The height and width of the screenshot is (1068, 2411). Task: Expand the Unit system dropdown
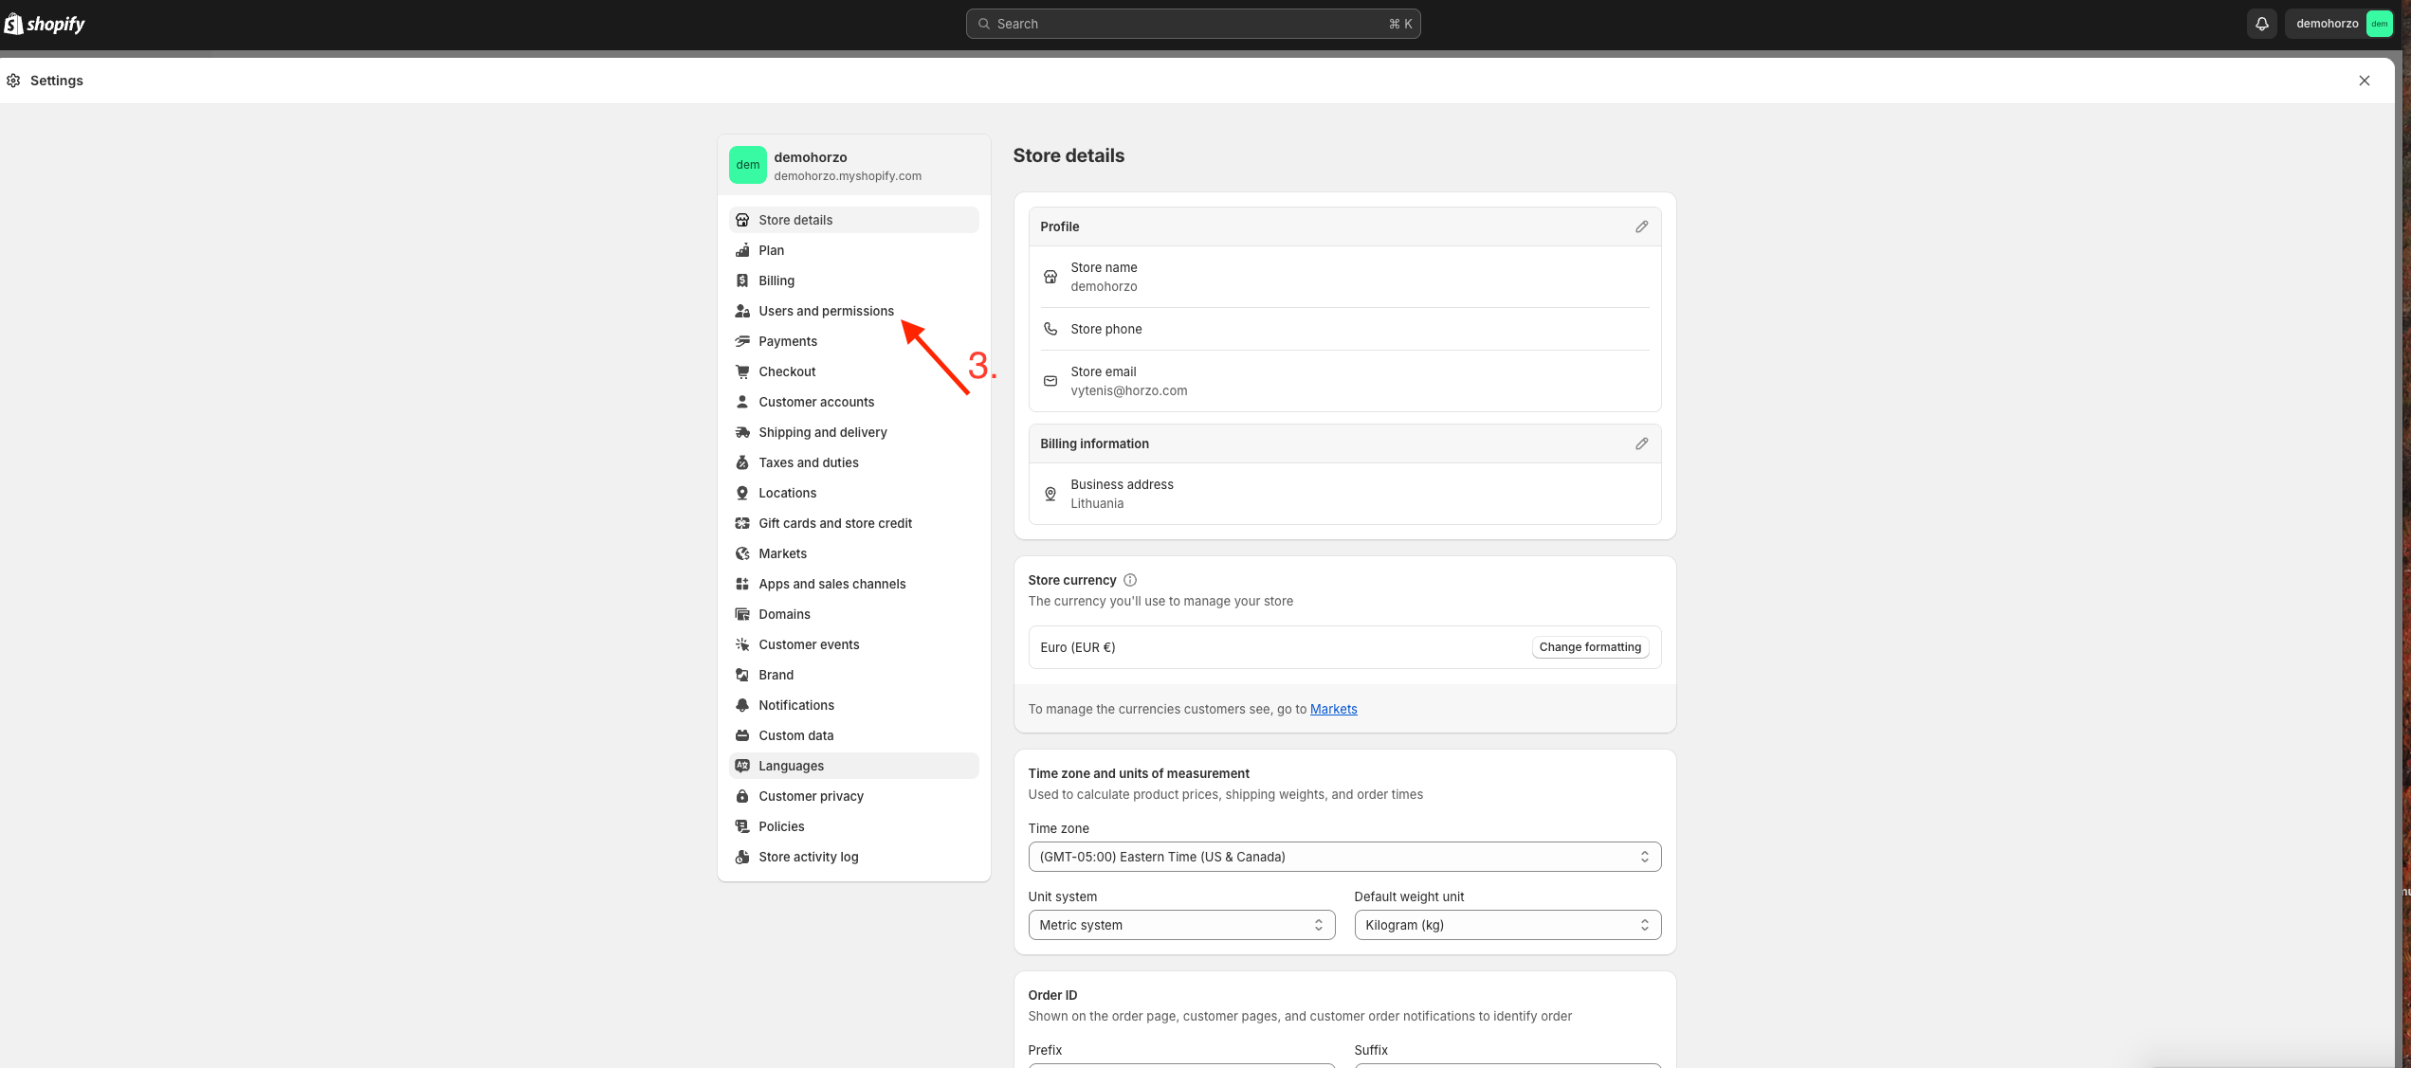1180,925
